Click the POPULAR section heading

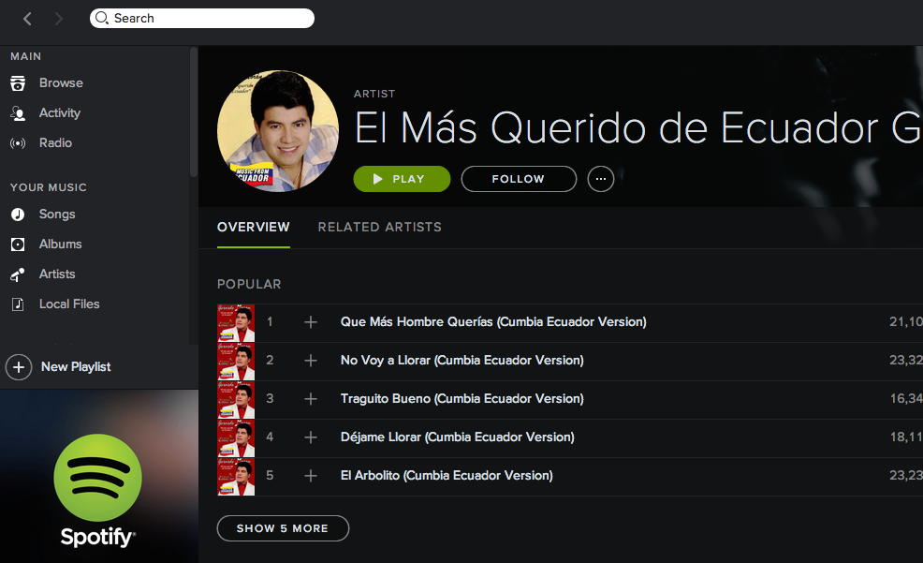[x=249, y=285]
